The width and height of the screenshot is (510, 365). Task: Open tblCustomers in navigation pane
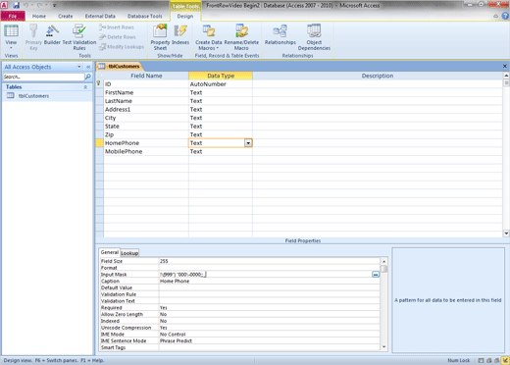pyautogui.click(x=33, y=96)
